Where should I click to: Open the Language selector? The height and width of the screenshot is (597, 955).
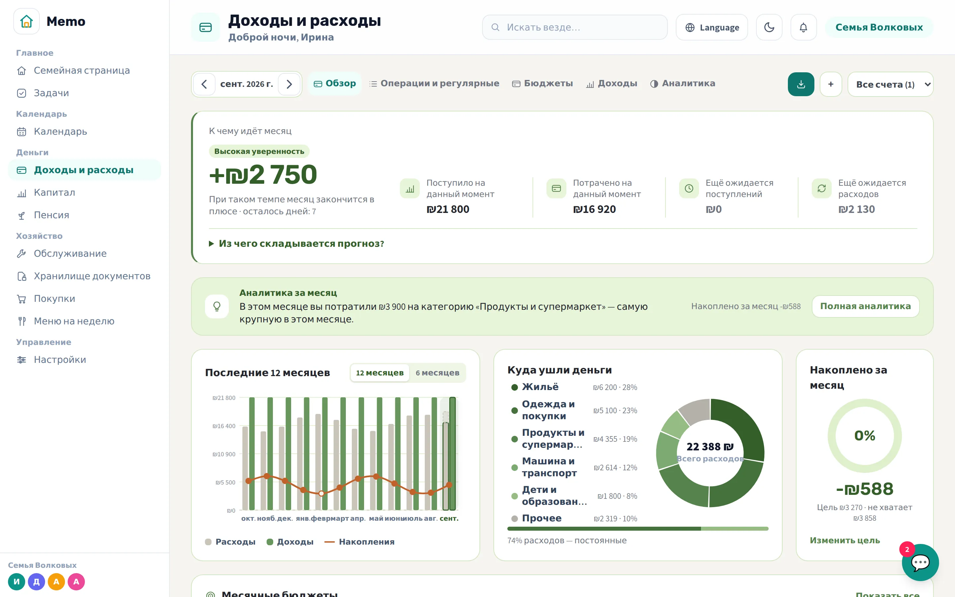coord(712,27)
